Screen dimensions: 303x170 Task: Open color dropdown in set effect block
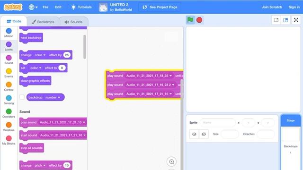pos(36,68)
